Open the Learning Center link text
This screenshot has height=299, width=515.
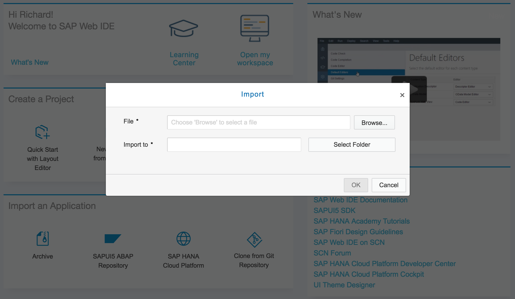(184, 59)
